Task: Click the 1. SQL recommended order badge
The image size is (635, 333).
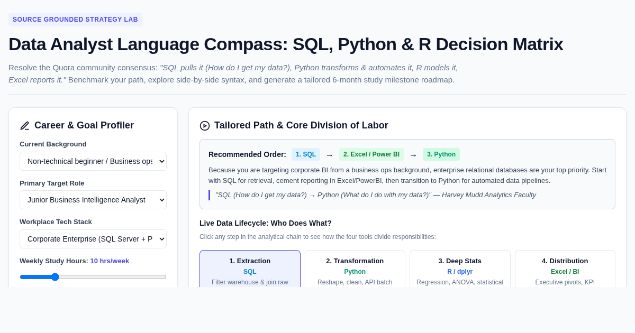Action: point(306,154)
